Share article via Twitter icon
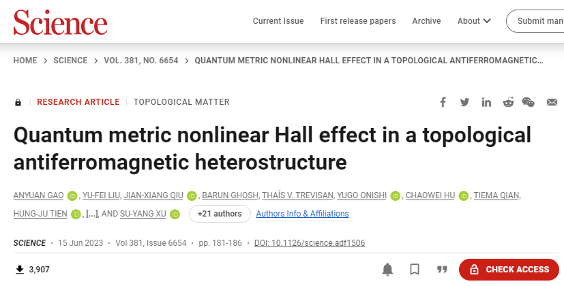This screenshot has width=564, height=286. [464, 102]
